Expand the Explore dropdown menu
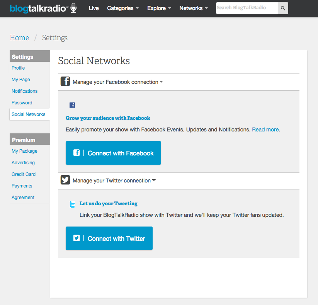Image resolution: width=318 pixels, height=305 pixels. pos(159,8)
